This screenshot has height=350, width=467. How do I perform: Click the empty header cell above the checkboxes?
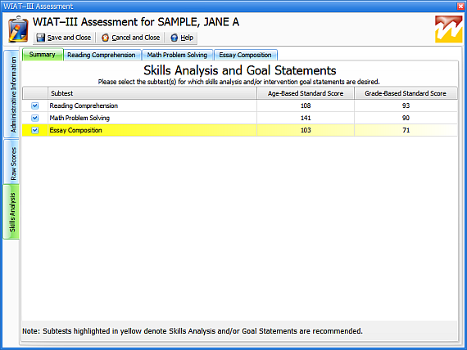click(35, 93)
